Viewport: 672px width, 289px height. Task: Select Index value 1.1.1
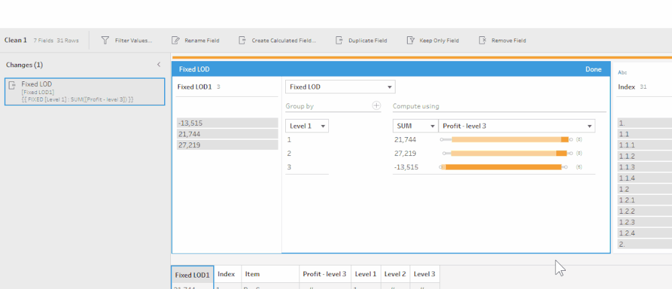click(x=644, y=145)
